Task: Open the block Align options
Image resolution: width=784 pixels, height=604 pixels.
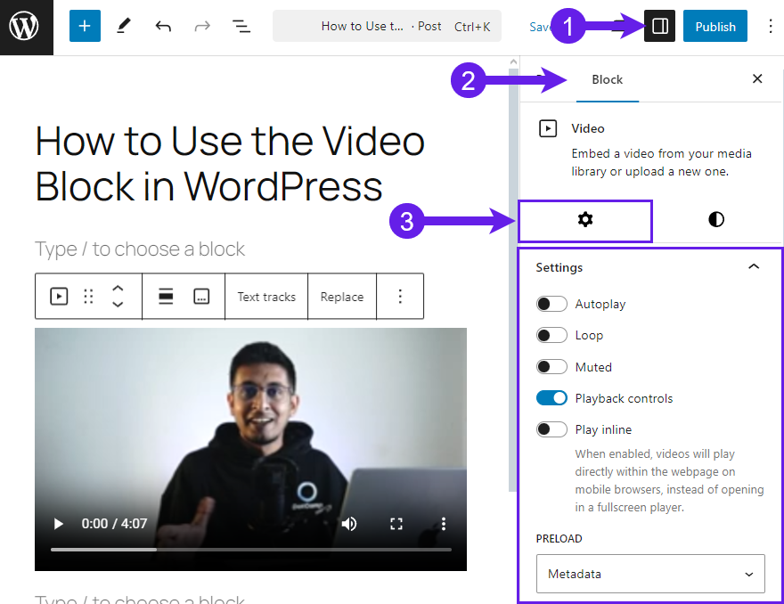Action: pyautogui.click(x=166, y=297)
